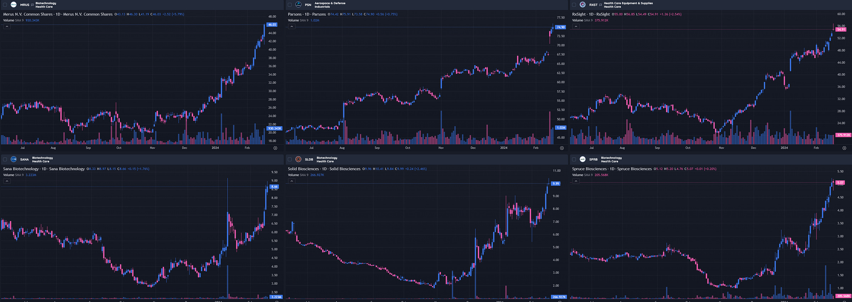Flag the MRUS symbol
The height and width of the screenshot is (302, 852).
click(32, 5)
